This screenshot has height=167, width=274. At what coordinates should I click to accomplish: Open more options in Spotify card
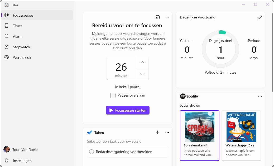260,96
